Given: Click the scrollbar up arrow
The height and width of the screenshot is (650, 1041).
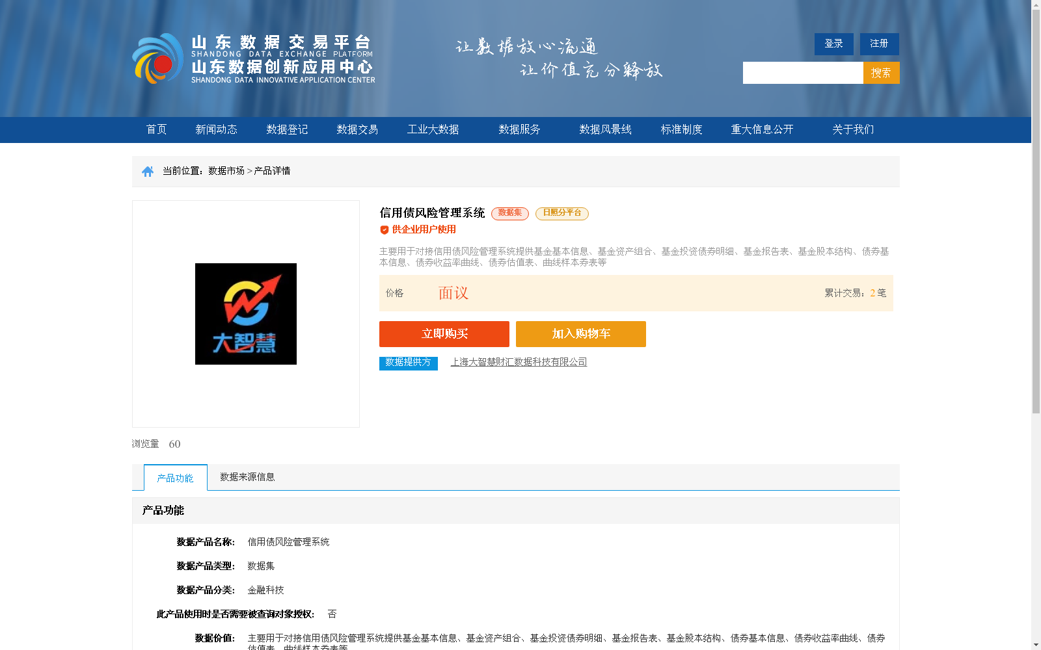Looking at the screenshot, I should pyautogui.click(x=1036, y=5).
